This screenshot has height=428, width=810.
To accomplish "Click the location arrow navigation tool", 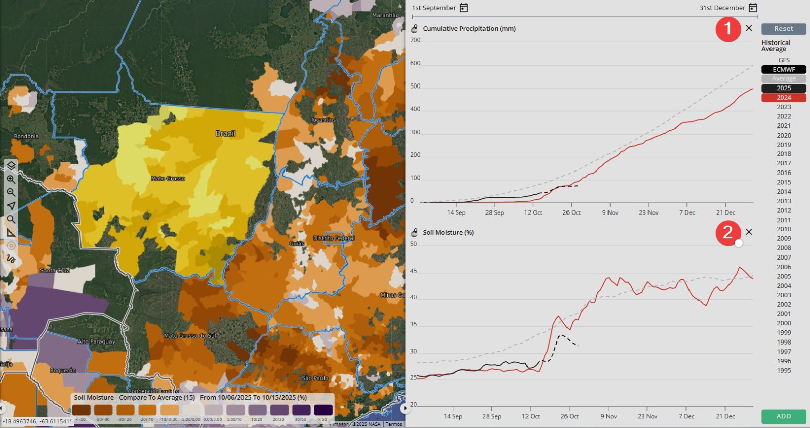I will 11,206.
